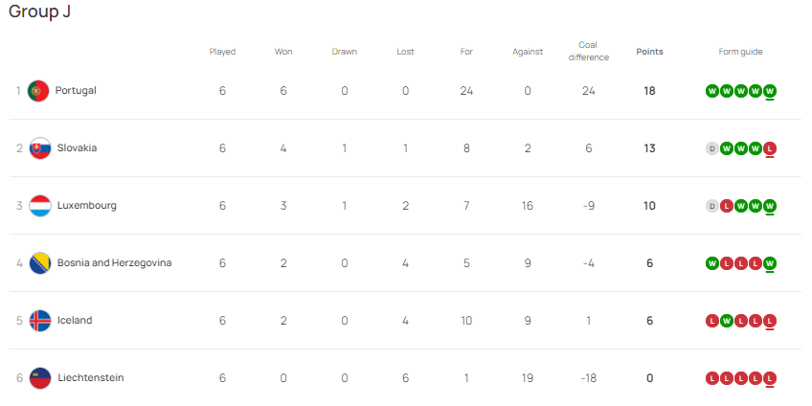Click the Played column header

[222, 52]
